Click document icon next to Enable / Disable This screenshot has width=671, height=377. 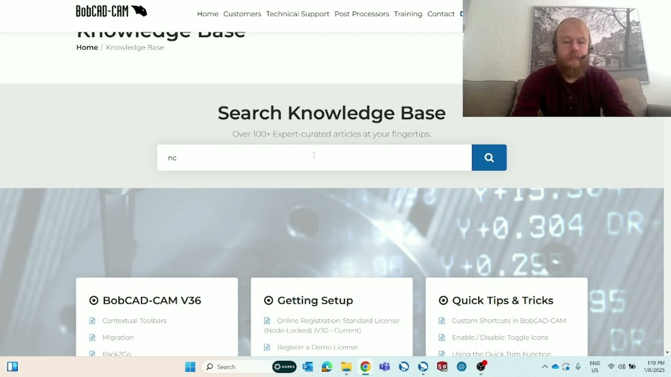tap(442, 337)
